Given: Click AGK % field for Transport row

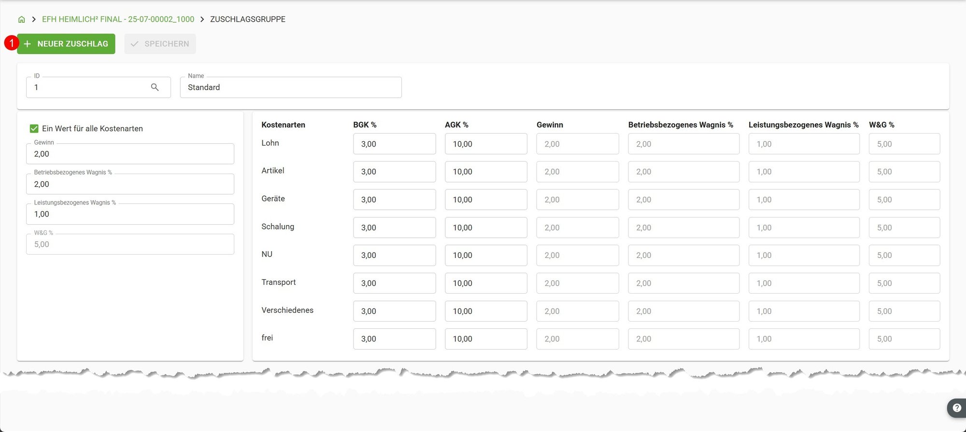Looking at the screenshot, I should (486, 283).
